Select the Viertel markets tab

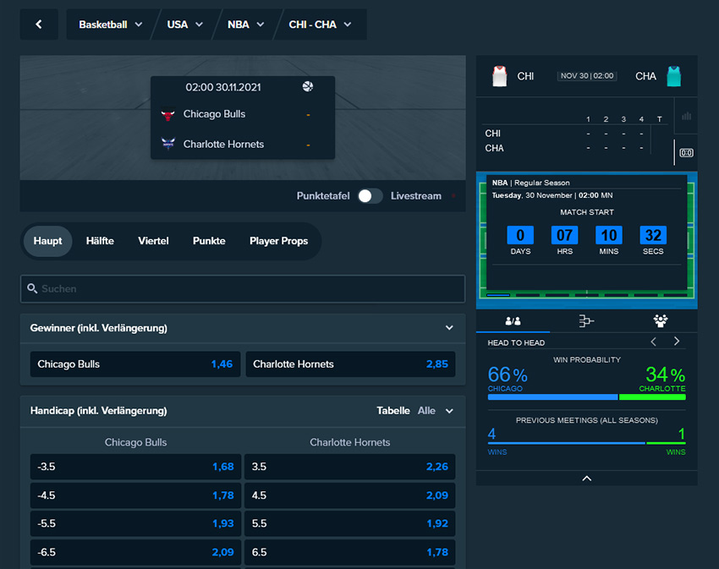tap(153, 241)
